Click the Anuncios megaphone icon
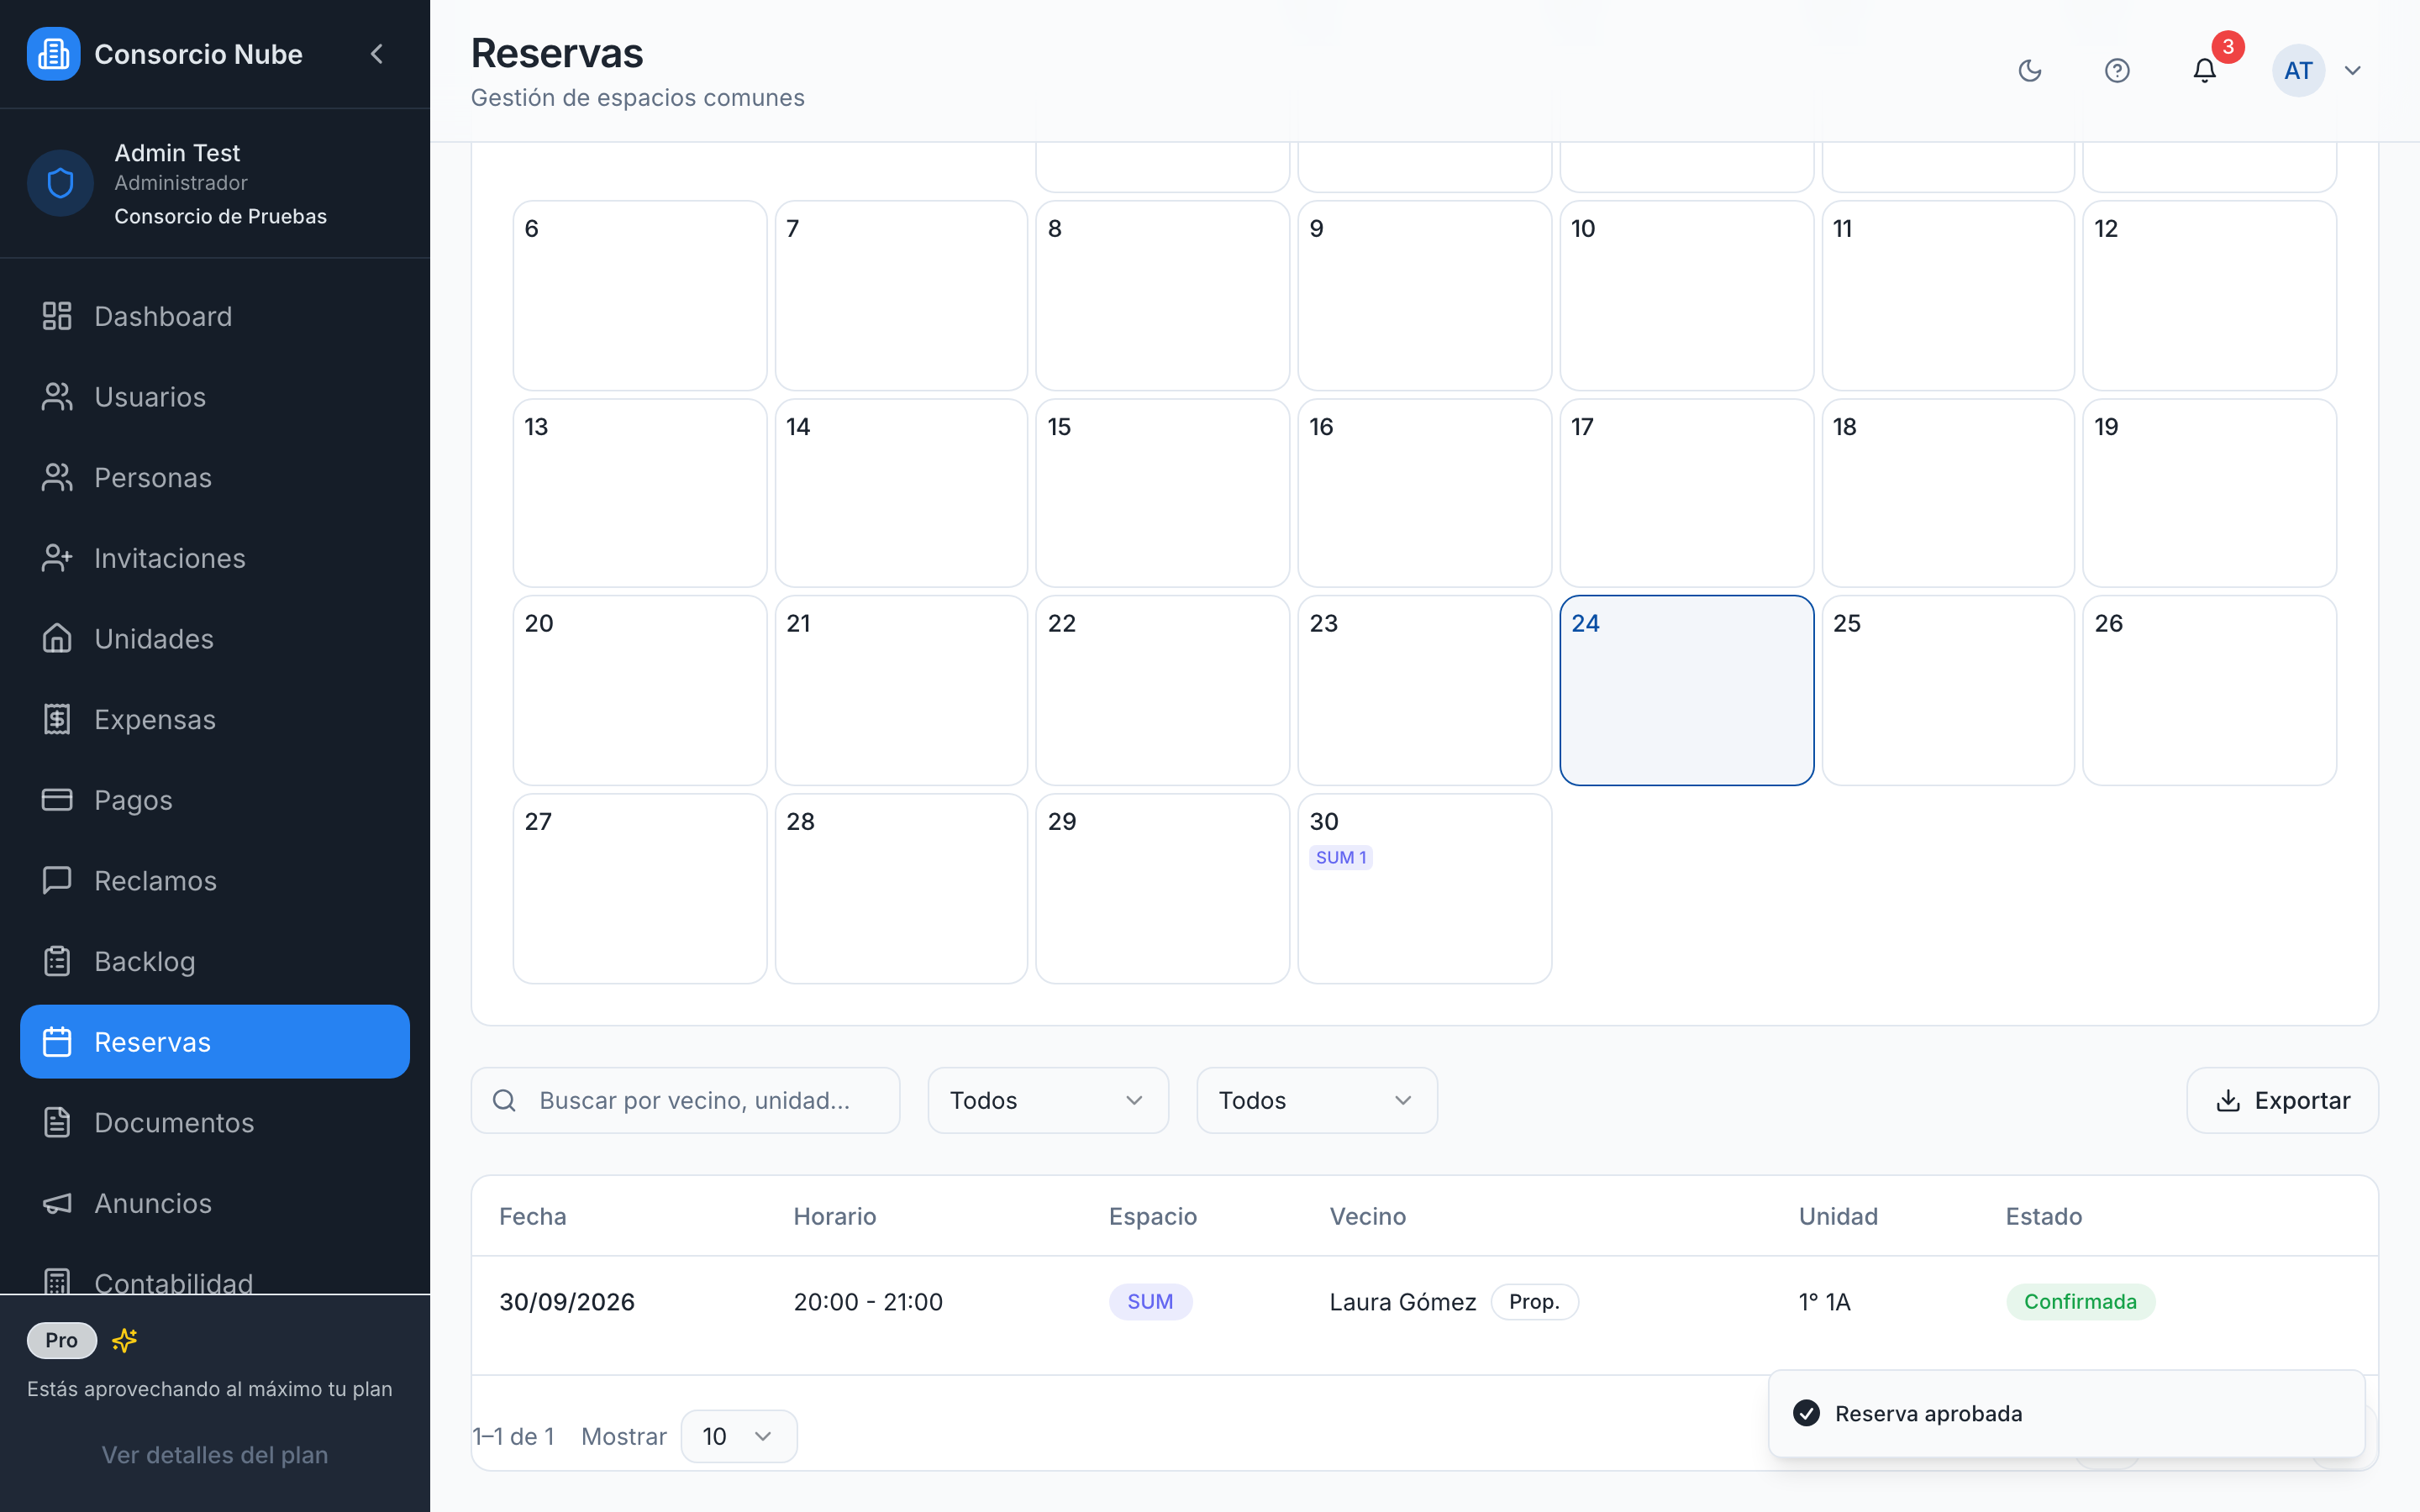2420x1512 pixels. point(57,1203)
